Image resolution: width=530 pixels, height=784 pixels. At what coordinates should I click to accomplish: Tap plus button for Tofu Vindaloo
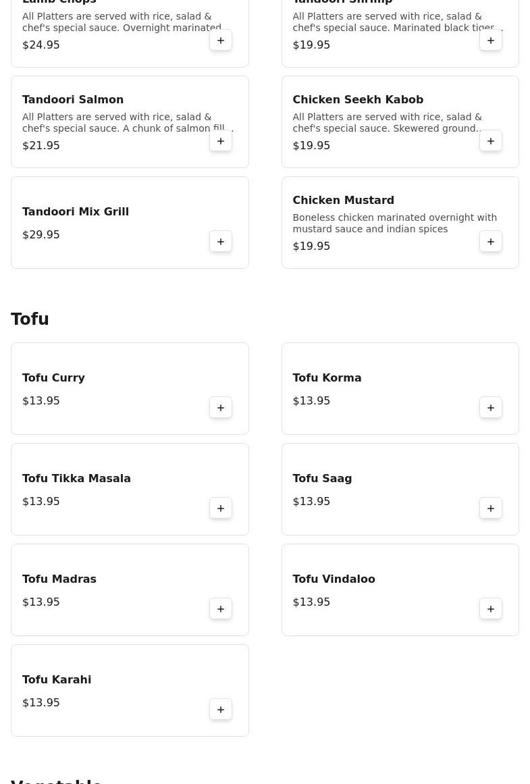(x=491, y=609)
